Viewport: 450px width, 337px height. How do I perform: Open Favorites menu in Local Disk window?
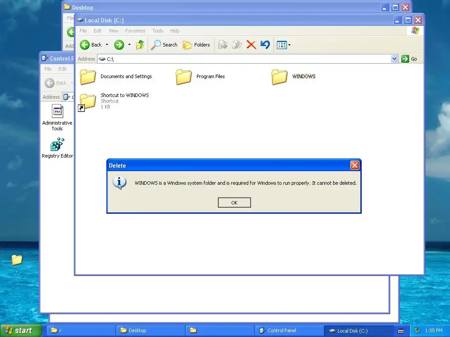135,31
